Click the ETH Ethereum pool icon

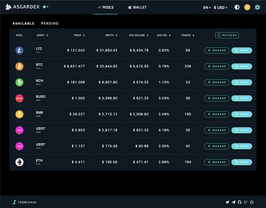19,162
